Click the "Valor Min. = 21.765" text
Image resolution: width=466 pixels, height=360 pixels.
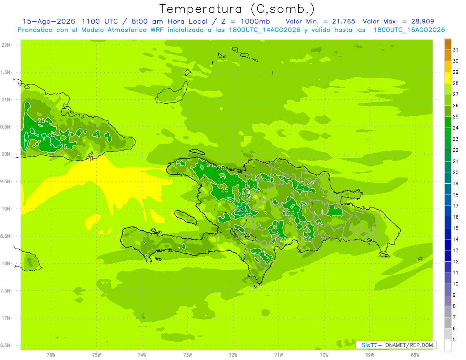[320, 21]
